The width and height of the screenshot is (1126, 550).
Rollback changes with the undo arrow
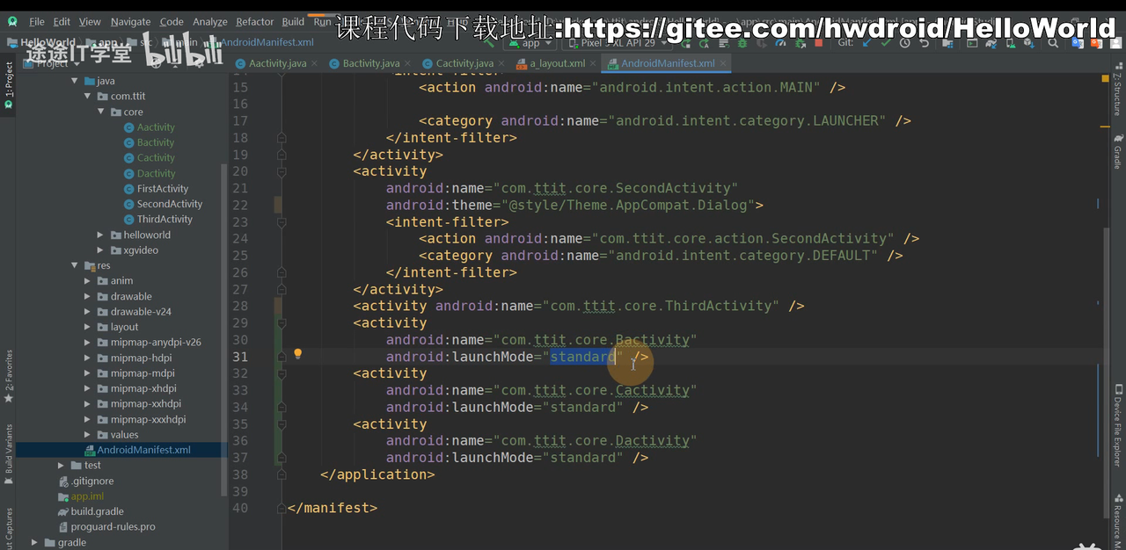tap(924, 42)
